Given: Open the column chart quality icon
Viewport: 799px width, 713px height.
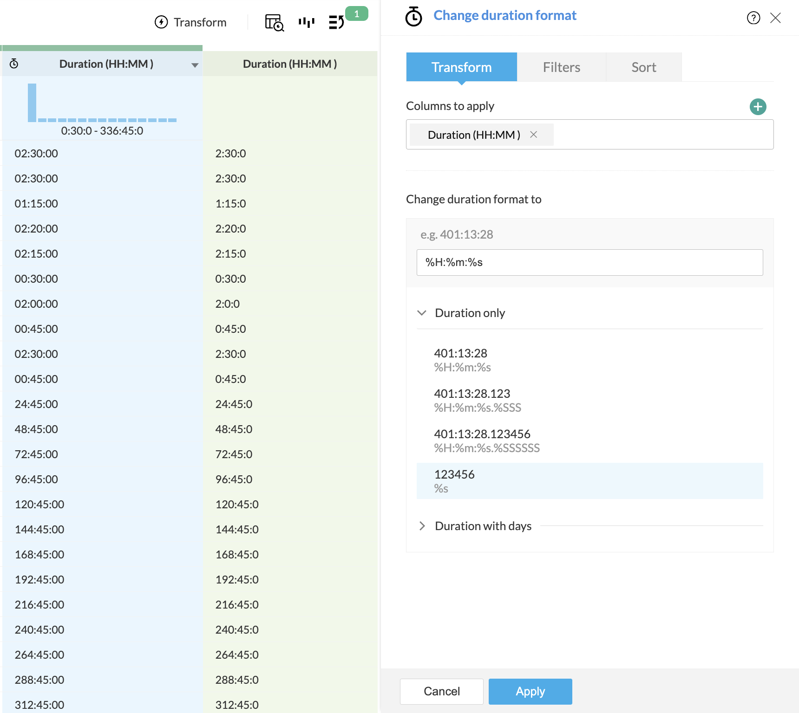Looking at the screenshot, I should [307, 22].
